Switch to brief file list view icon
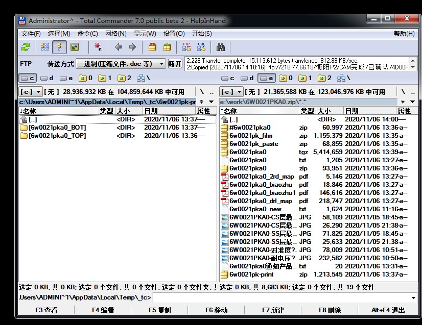 [44, 47]
